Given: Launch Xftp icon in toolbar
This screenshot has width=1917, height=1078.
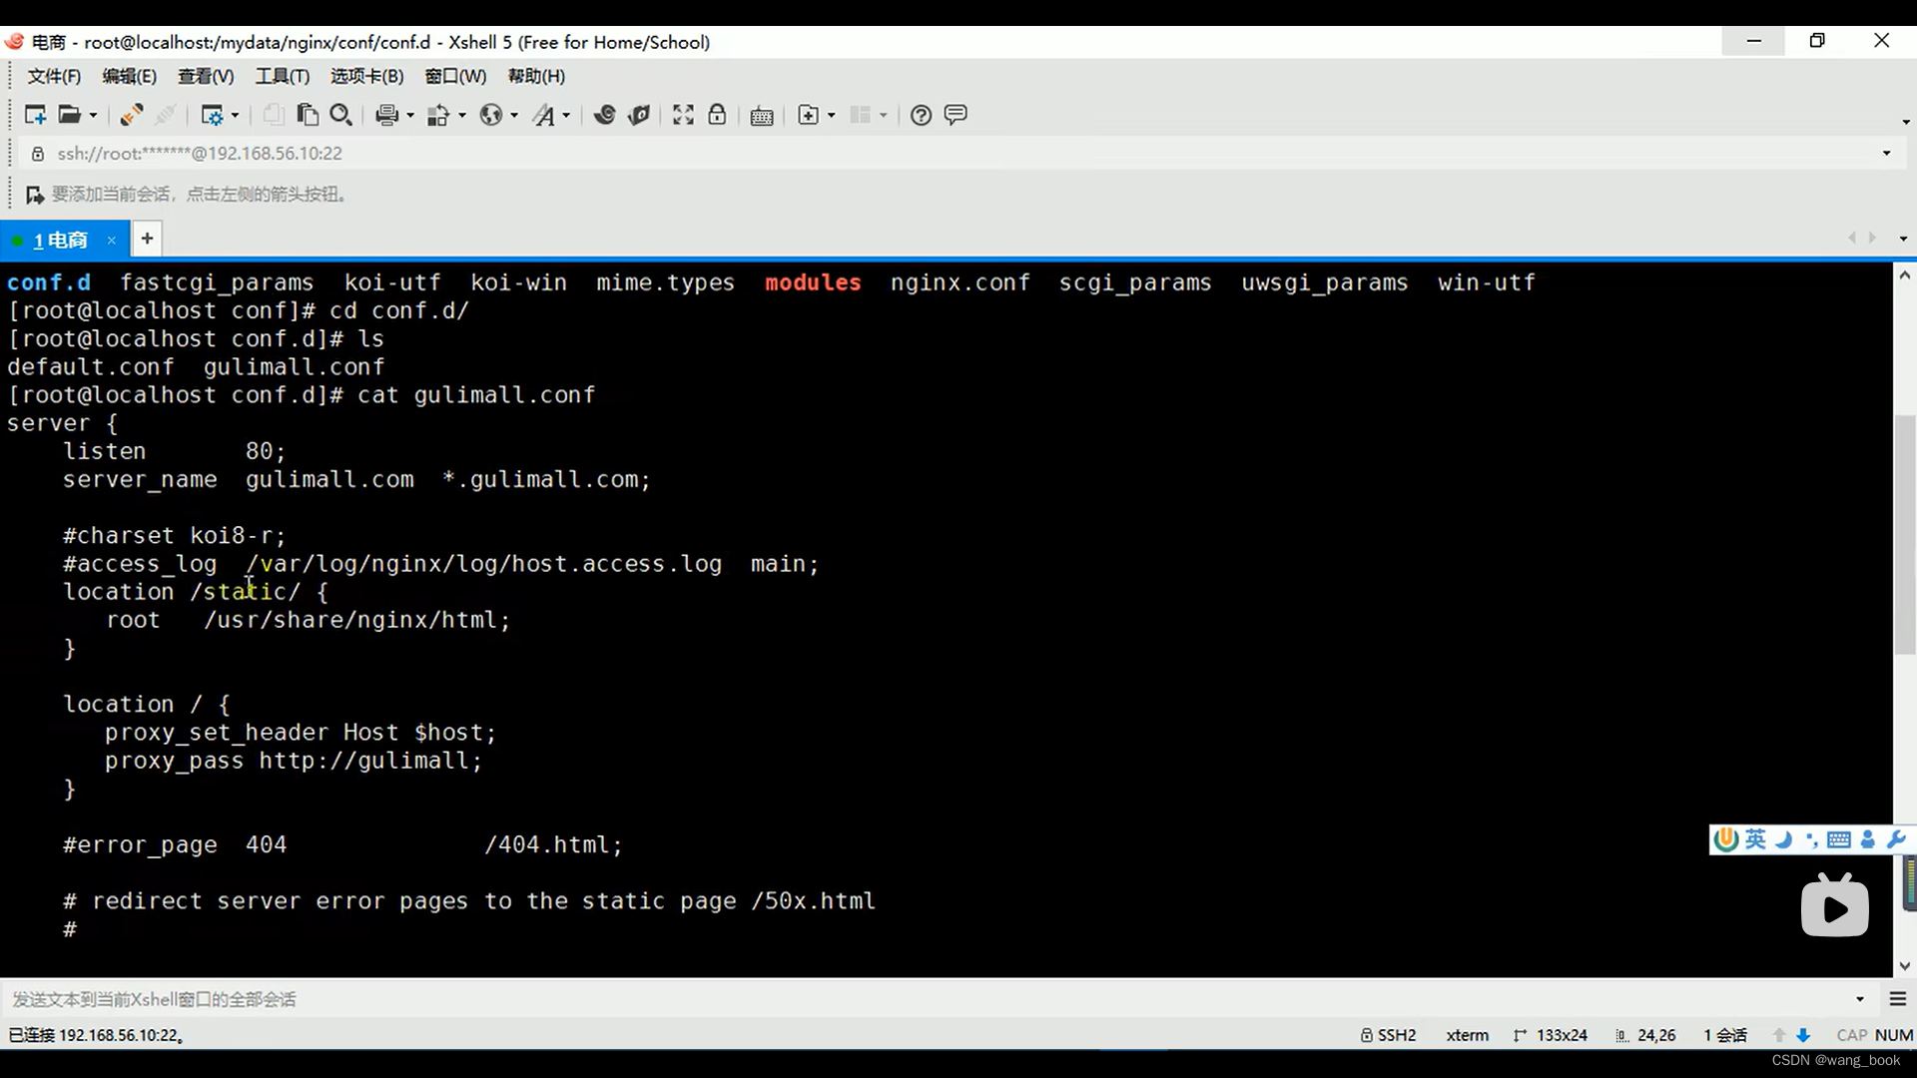Looking at the screenshot, I should (x=604, y=116).
